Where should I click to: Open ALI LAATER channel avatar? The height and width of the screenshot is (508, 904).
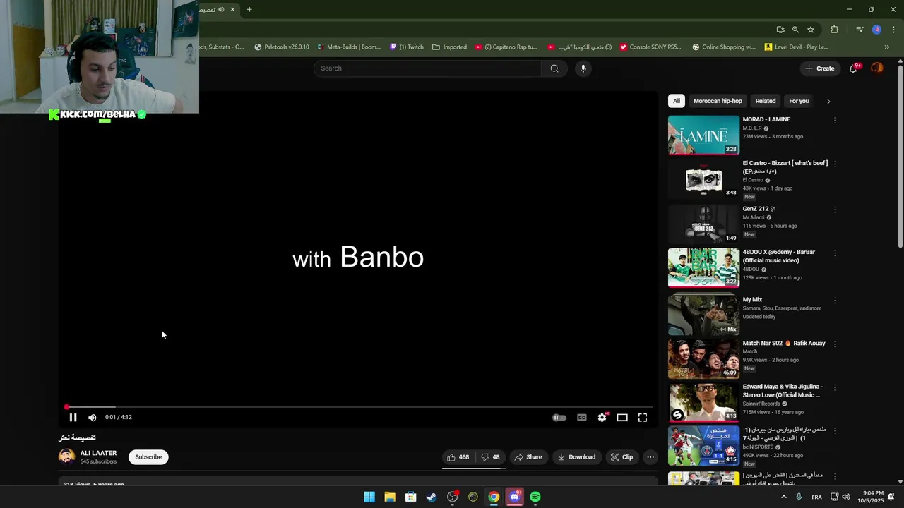66,457
